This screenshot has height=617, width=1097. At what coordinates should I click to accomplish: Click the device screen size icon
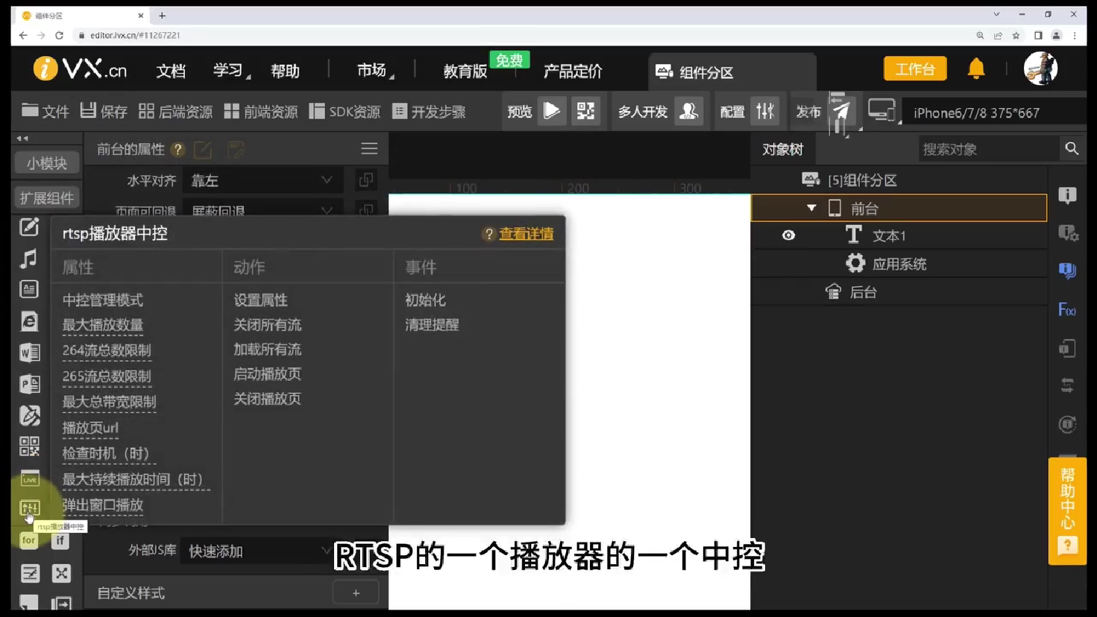coord(881,111)
